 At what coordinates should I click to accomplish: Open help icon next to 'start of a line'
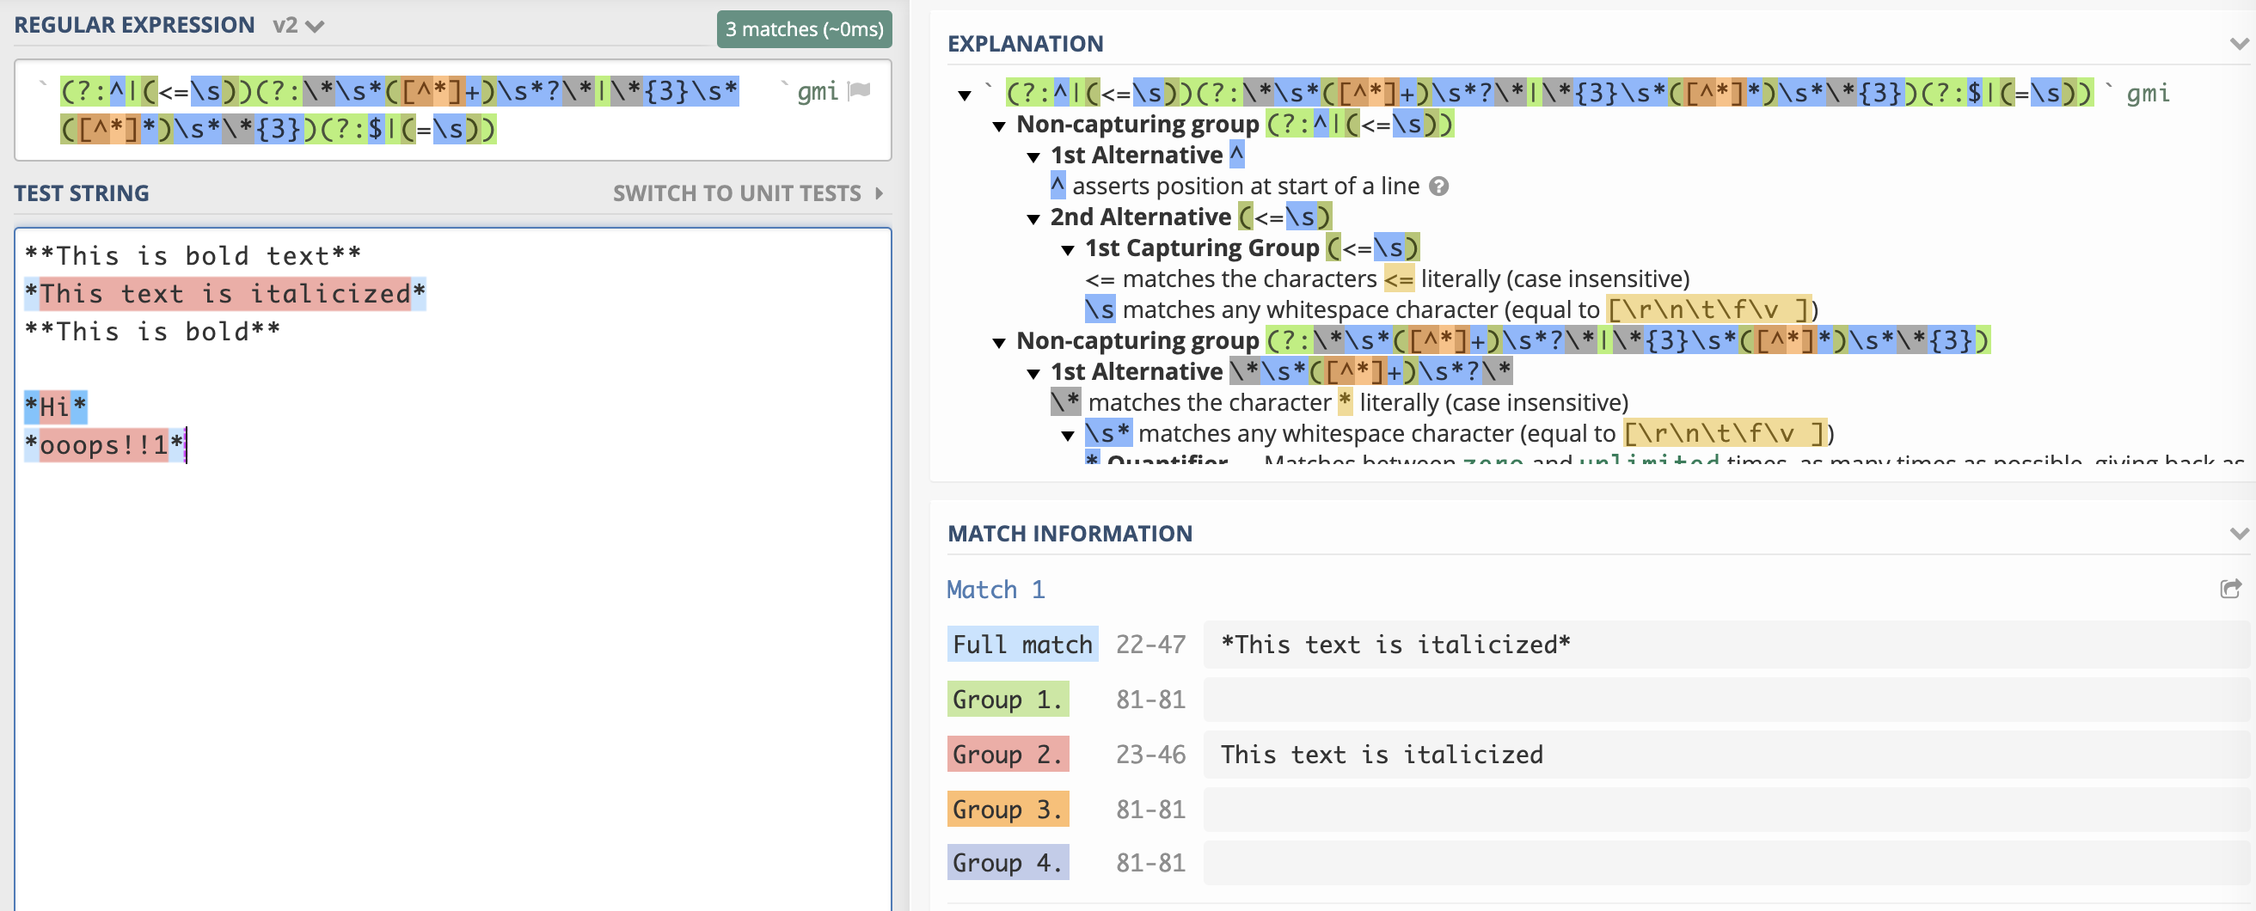pyautogui.click(x=1438, y=186)
